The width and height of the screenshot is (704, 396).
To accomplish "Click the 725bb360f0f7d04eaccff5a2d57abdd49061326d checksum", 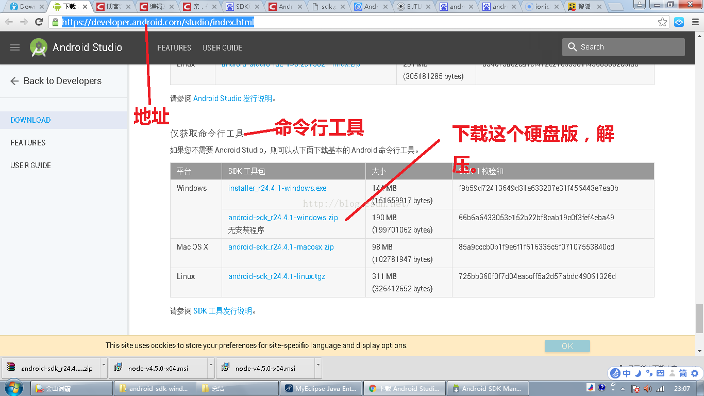I will tap(537, 276).
